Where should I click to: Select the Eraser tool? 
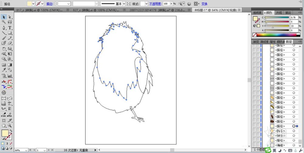(x=10, y=43)
